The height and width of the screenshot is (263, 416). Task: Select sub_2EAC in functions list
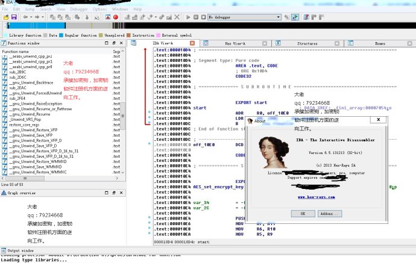[x=17, y=88]
